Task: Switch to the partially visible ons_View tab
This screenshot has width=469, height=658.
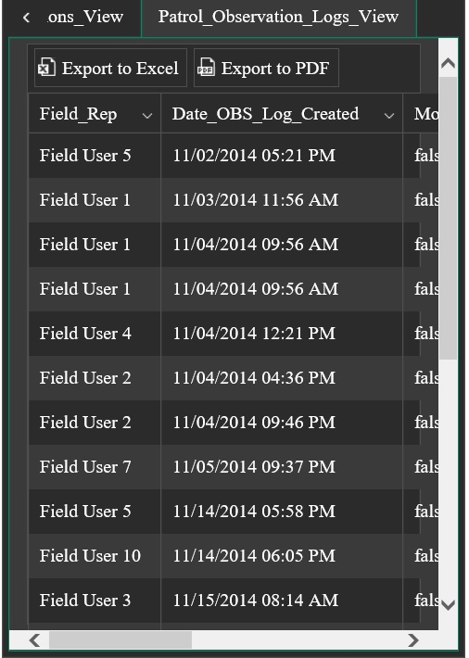Action: 85,18
